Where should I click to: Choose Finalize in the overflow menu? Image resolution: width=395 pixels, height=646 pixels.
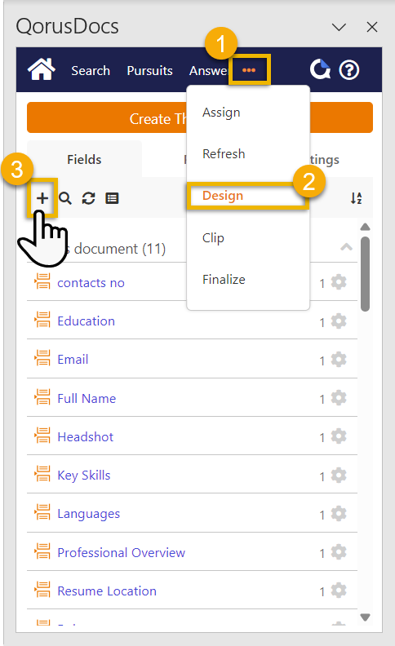[224, 279]
